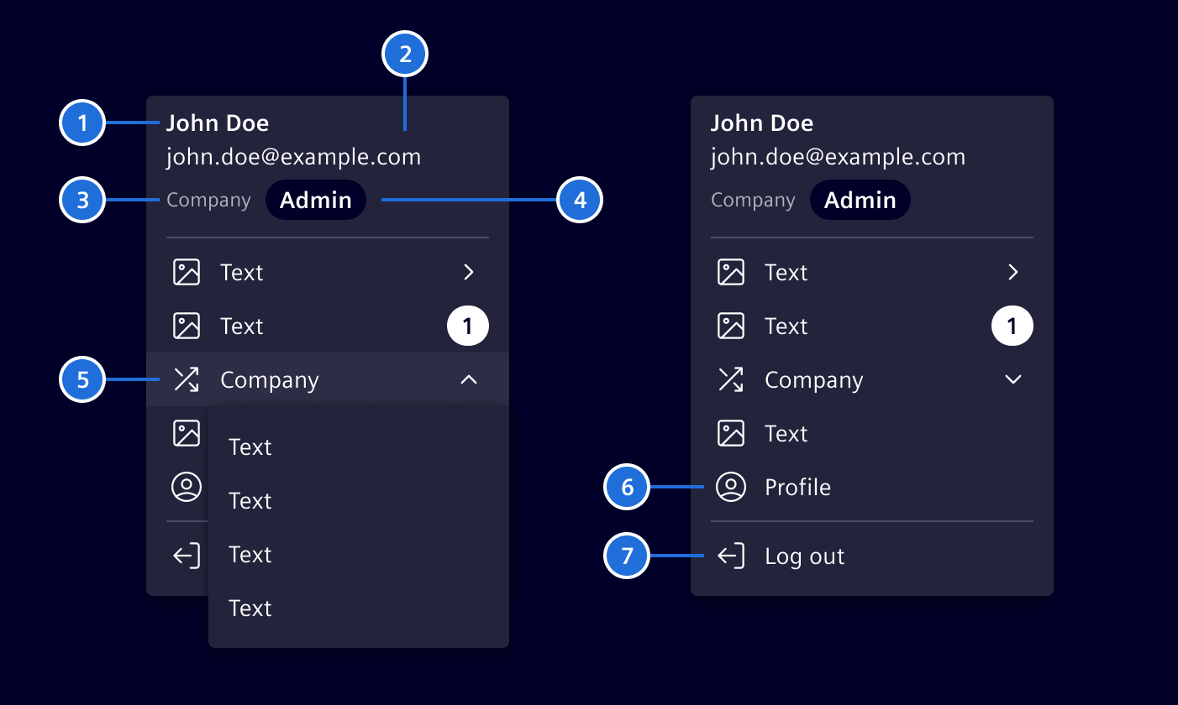
Task: Choose the third Text entry in Company submenu
Action: pos(359,554)
